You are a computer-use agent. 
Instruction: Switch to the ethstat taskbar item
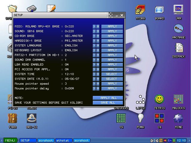pos(64,140)
